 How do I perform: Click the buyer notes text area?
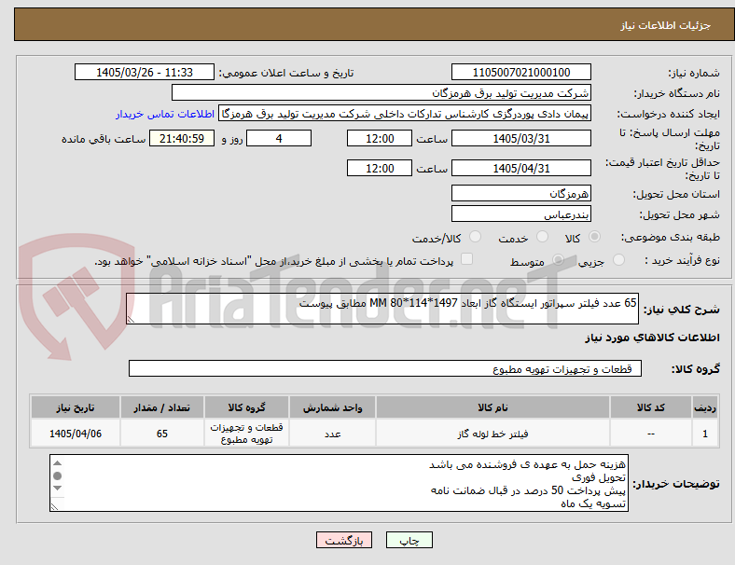coord(339,483)
